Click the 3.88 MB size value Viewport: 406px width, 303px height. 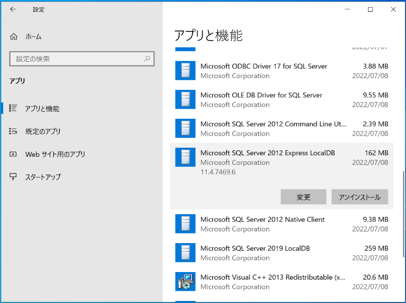[376, 66]
